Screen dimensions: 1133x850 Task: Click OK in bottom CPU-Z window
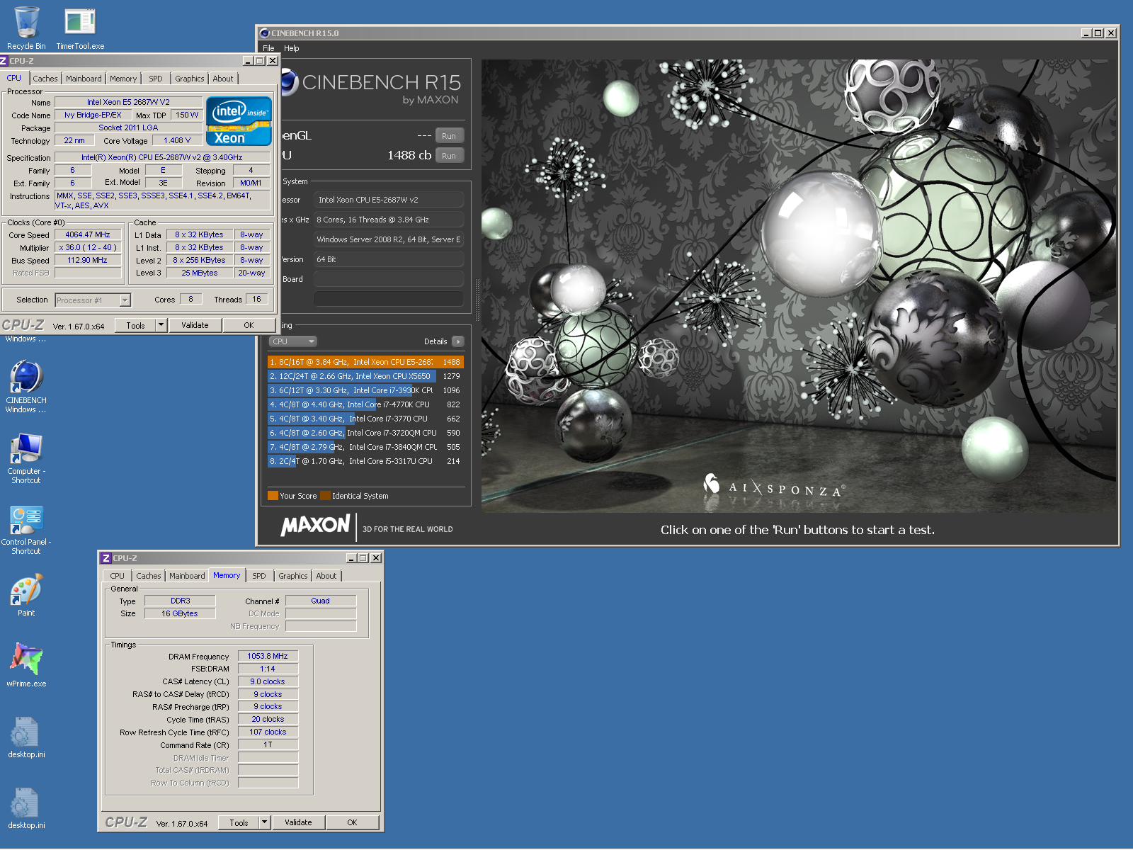352,822
